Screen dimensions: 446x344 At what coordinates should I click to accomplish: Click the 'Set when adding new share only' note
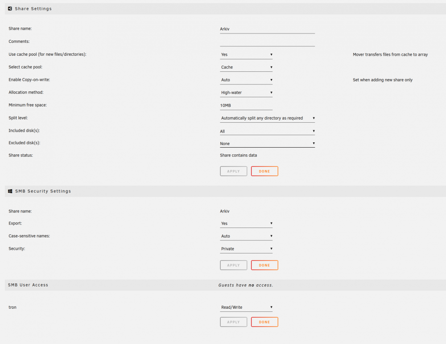(x=383, y=80)
